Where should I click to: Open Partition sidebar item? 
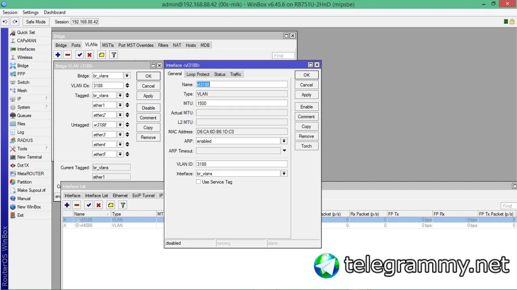point(24,182)
